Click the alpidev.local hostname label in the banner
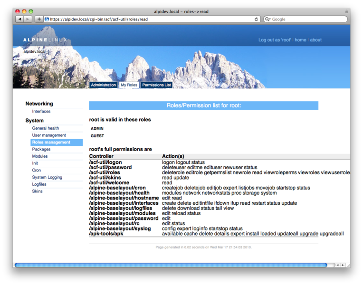This screenshot has width=363, height=285. 34,51
